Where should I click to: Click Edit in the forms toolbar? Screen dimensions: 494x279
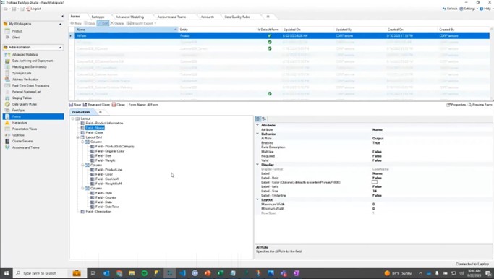click(x=103, y=23)
